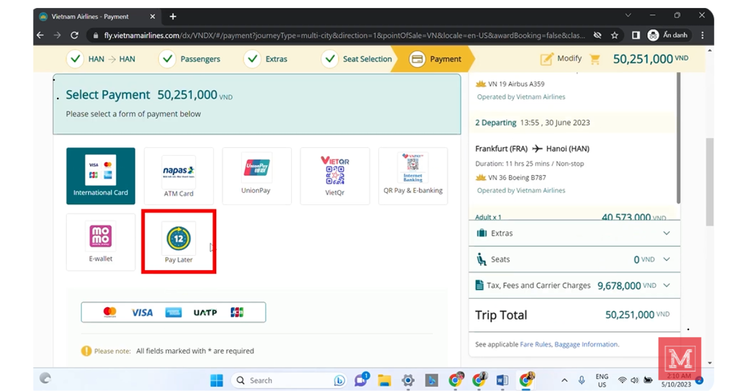The width and height of the screenshot is (745, 391).
Task: Click 'Select Payment' heading
Action: pos(108,95)
